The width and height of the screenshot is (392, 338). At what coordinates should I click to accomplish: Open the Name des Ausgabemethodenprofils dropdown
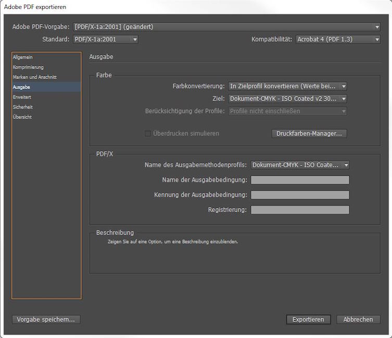tap(300, 165)
